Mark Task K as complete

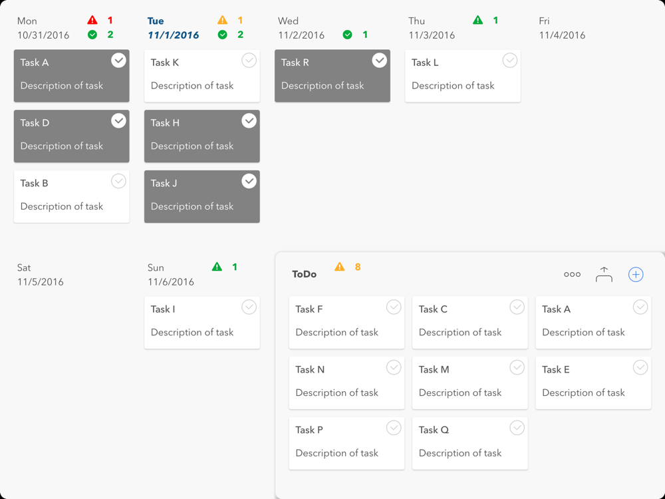[x=249, y=61]
